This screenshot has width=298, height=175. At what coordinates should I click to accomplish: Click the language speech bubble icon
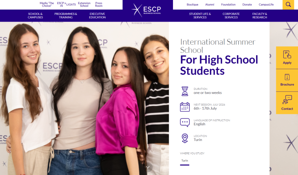point(185,122)
